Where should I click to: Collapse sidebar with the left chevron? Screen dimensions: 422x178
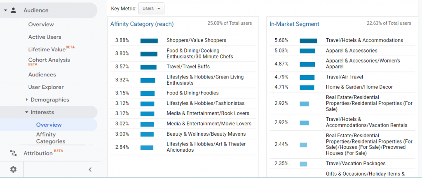(x=90, y=169)
